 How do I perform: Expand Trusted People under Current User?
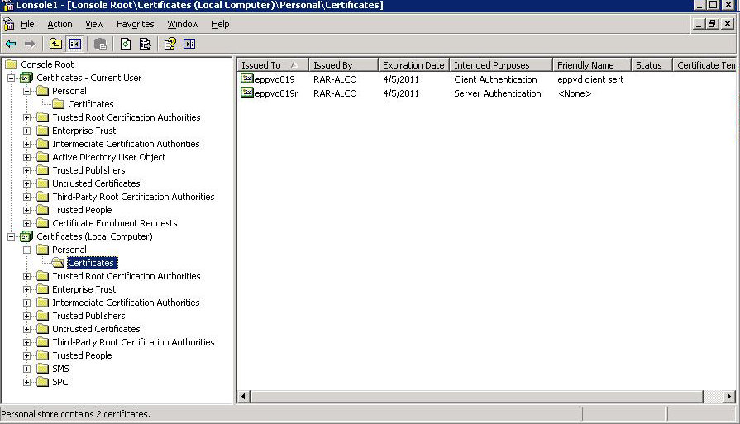(x=27, y=211)
